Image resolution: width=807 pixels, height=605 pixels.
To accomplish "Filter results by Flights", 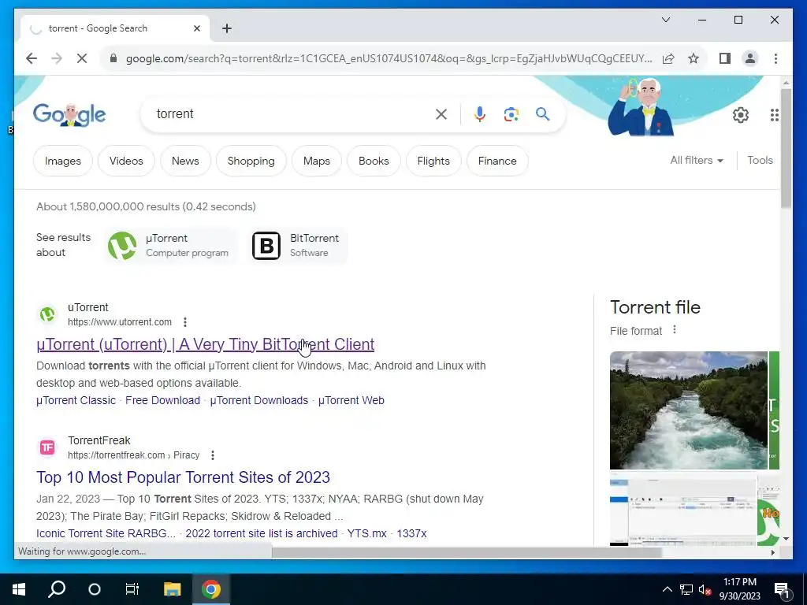I will click(433, 161).
